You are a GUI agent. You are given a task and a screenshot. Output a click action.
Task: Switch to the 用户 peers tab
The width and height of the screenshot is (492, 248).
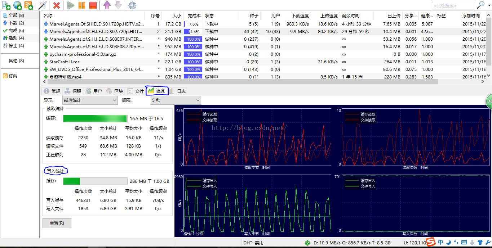point(94,91)
